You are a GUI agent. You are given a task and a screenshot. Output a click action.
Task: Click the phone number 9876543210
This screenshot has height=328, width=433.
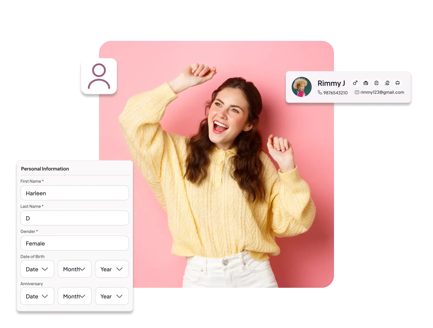point(335,93)
